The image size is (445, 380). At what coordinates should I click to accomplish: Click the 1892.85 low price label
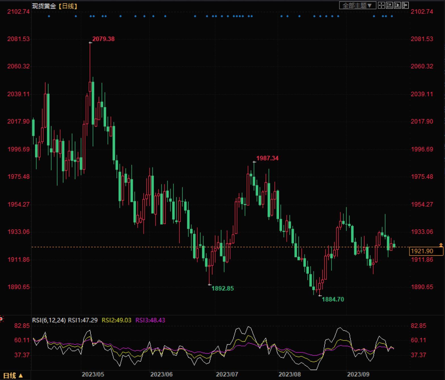(223, 288)
